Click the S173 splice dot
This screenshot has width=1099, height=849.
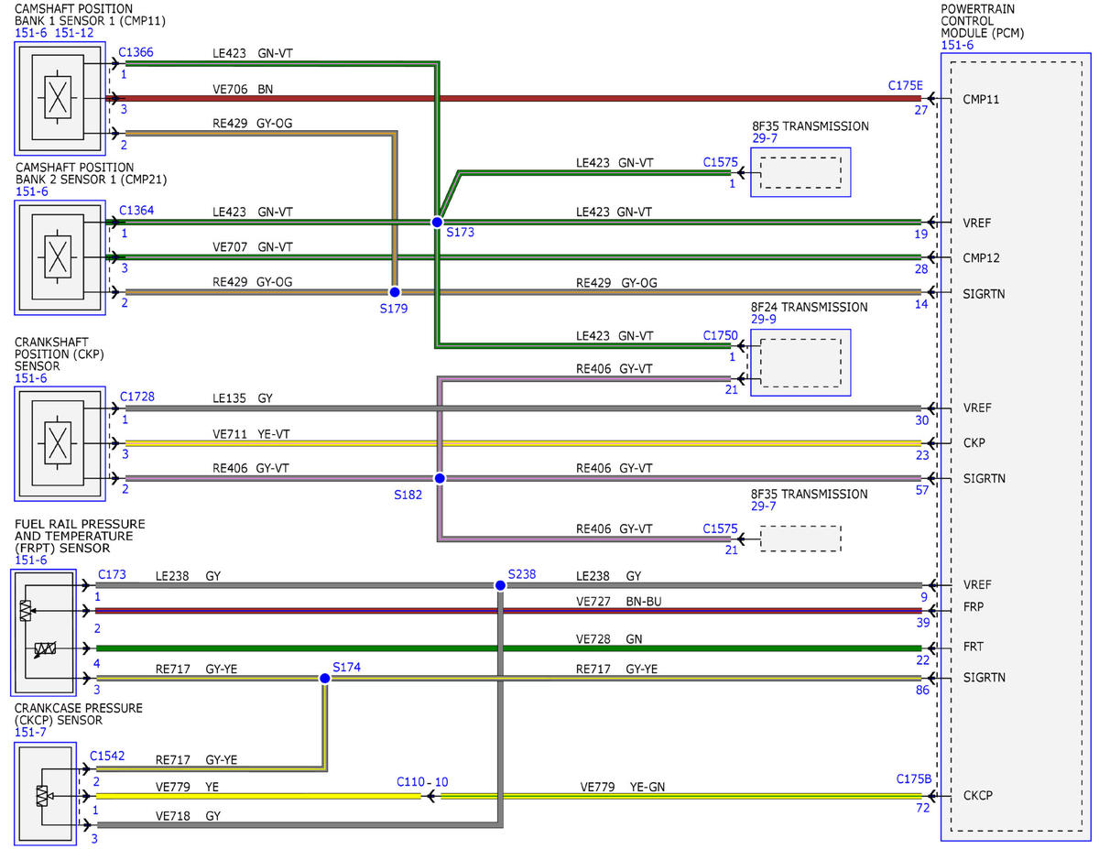pyautogui.click(x=438, y=223)
